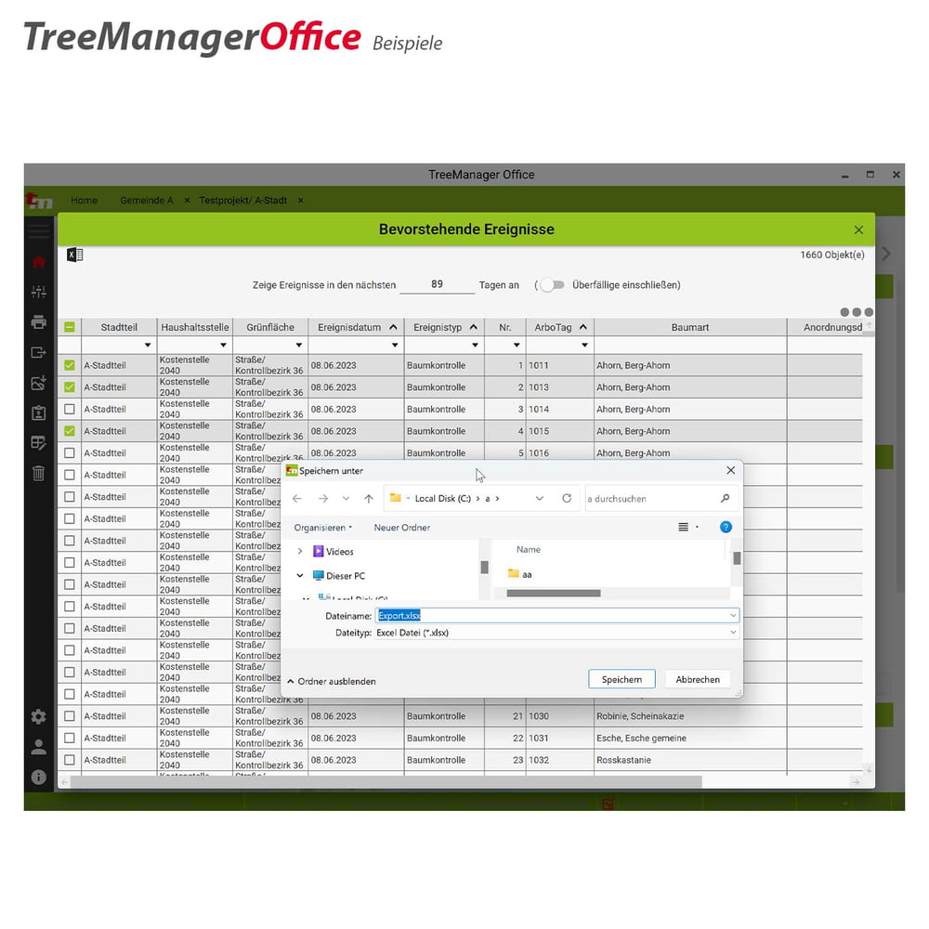The image size is (929, 929).
Task: Check the row with ArboTag 1031
Action: coord(70,739)
